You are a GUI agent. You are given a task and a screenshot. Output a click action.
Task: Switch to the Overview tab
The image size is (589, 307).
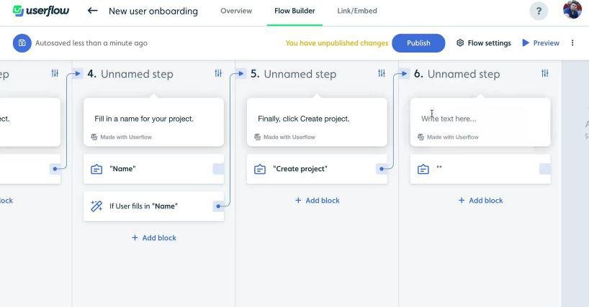(x=236, y=11)
